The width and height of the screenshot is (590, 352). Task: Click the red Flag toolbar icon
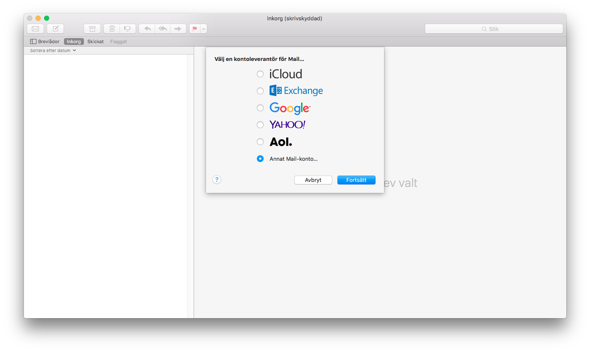(x=195, y=29)
